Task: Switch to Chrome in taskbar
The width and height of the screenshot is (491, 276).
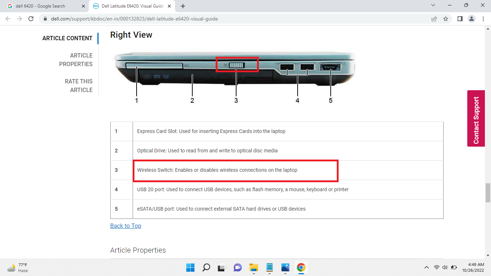Action: (301, 267)
